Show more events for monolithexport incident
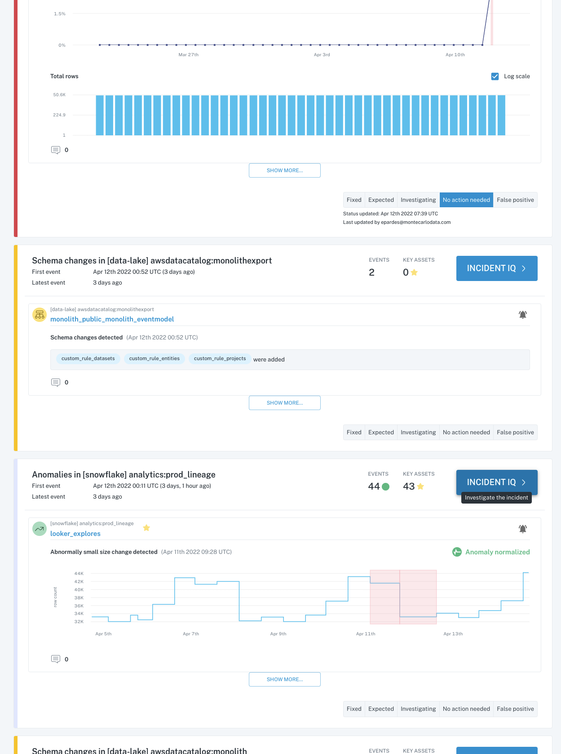The image size is (561, 754). [285, 403]
